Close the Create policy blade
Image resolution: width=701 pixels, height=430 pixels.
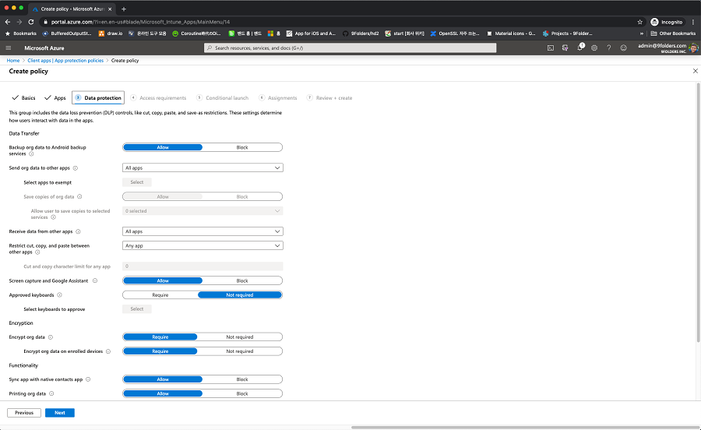(x=696, y=71)
